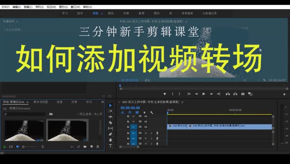The image size is (290, 164).
Task: Target the V1 video track
Action: (134, 127)
